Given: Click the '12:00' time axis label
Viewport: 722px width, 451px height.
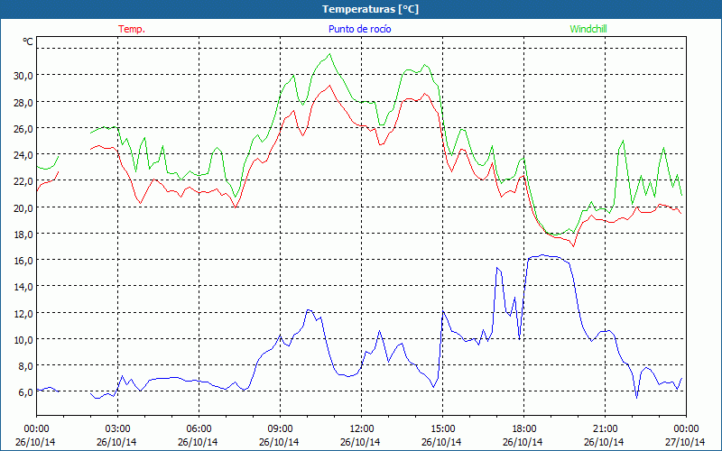Looking at the screenshot, I should click(362, 429).
